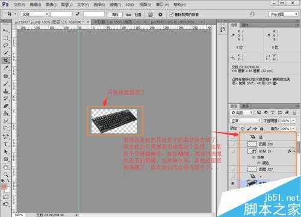Switch to the 通道 panel tab
301x217 pixels.
coord(245,106)
